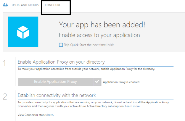The width and height of the screenshot is (185, 121).
Task: Click the here link for Connector status
Action: pyautogui.click(x=50, y=115)
